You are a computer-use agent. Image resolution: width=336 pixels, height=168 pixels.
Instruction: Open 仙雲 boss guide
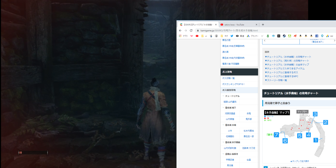(249, 160)
